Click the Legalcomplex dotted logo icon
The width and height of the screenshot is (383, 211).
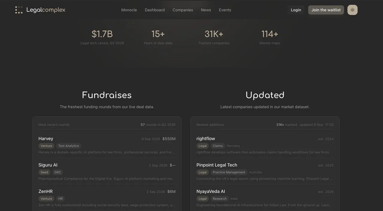tap(19, 10)
